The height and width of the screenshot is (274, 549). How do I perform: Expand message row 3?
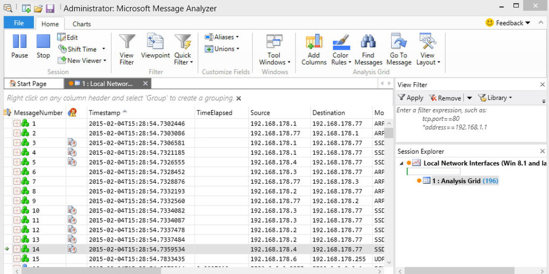(17, 143)
